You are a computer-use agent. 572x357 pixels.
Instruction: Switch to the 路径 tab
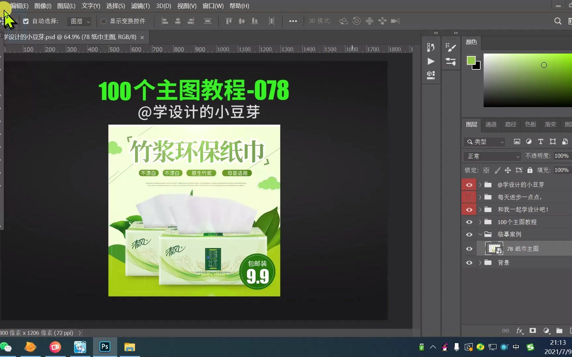tap(511, 124)
